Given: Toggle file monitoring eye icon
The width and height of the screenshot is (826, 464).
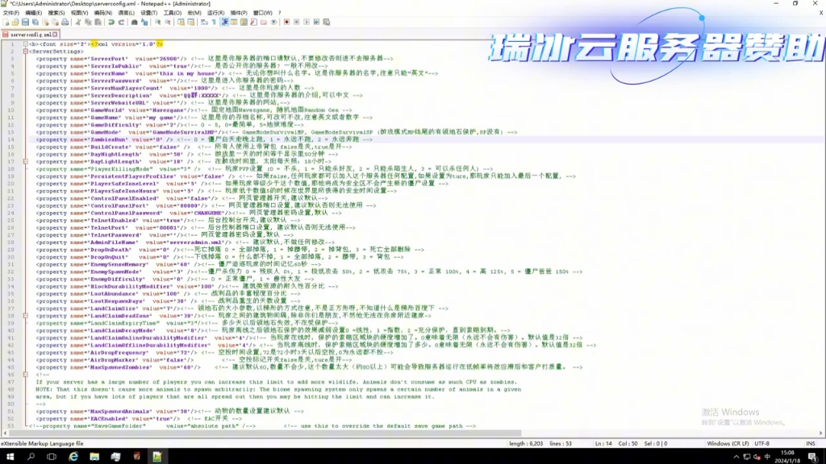Looking at the screenshot, I should point(273,22).
